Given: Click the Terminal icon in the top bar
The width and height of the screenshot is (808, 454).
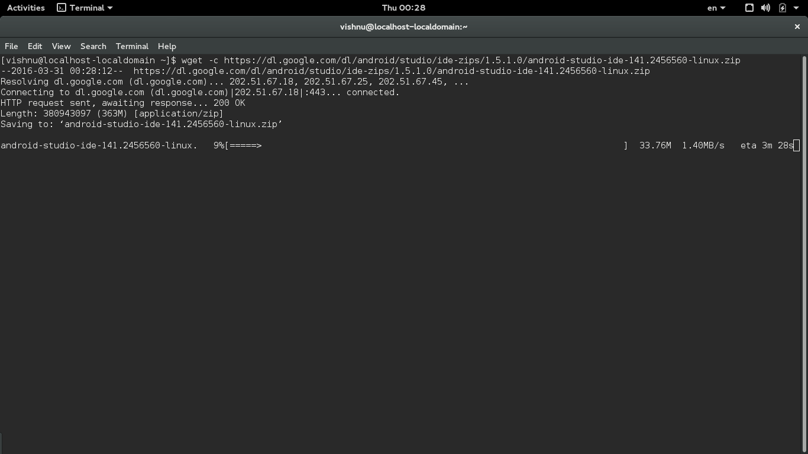Looking at the screenshot, I should tap(62, 8).
